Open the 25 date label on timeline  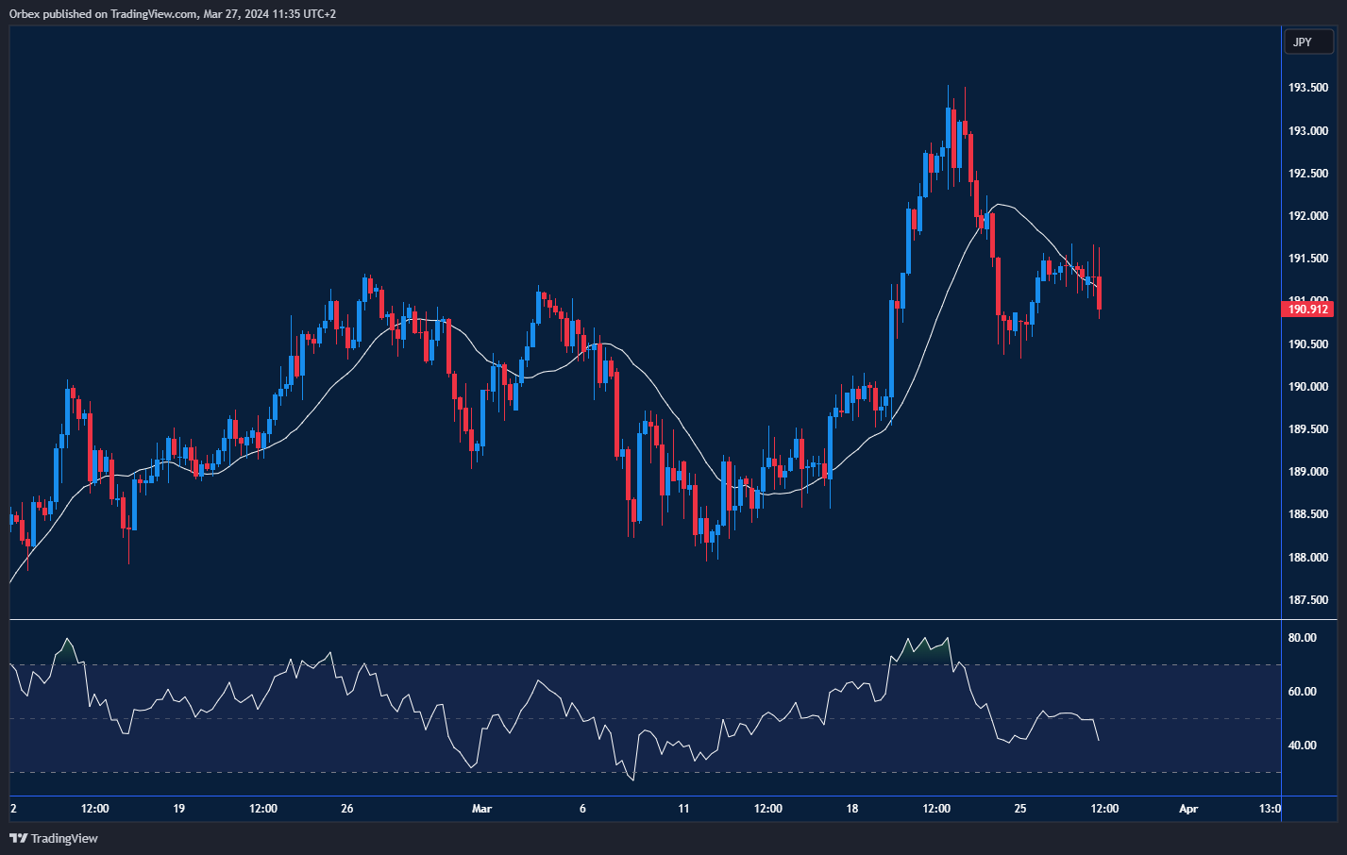click(1019, 809)
